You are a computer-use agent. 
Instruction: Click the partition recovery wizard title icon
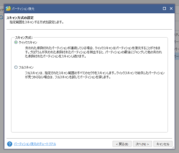click(x=8, y=8)
